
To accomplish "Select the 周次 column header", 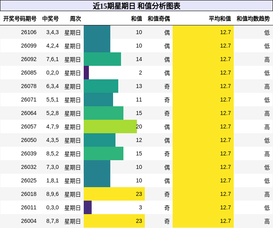I will click(x=75, y=19).
